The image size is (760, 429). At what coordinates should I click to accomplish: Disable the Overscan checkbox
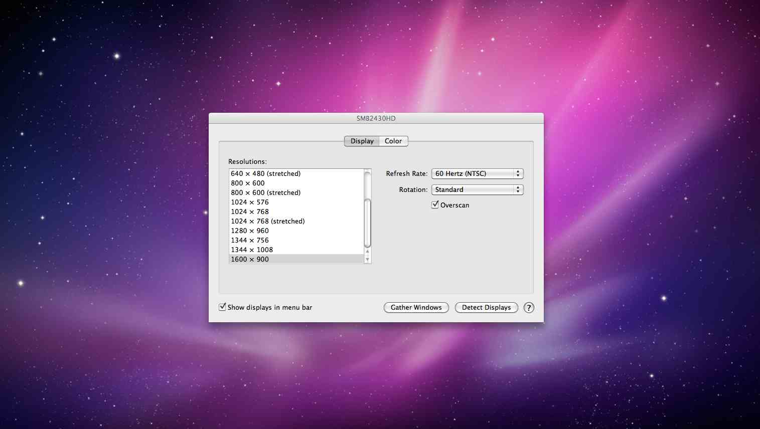(435, 205)
